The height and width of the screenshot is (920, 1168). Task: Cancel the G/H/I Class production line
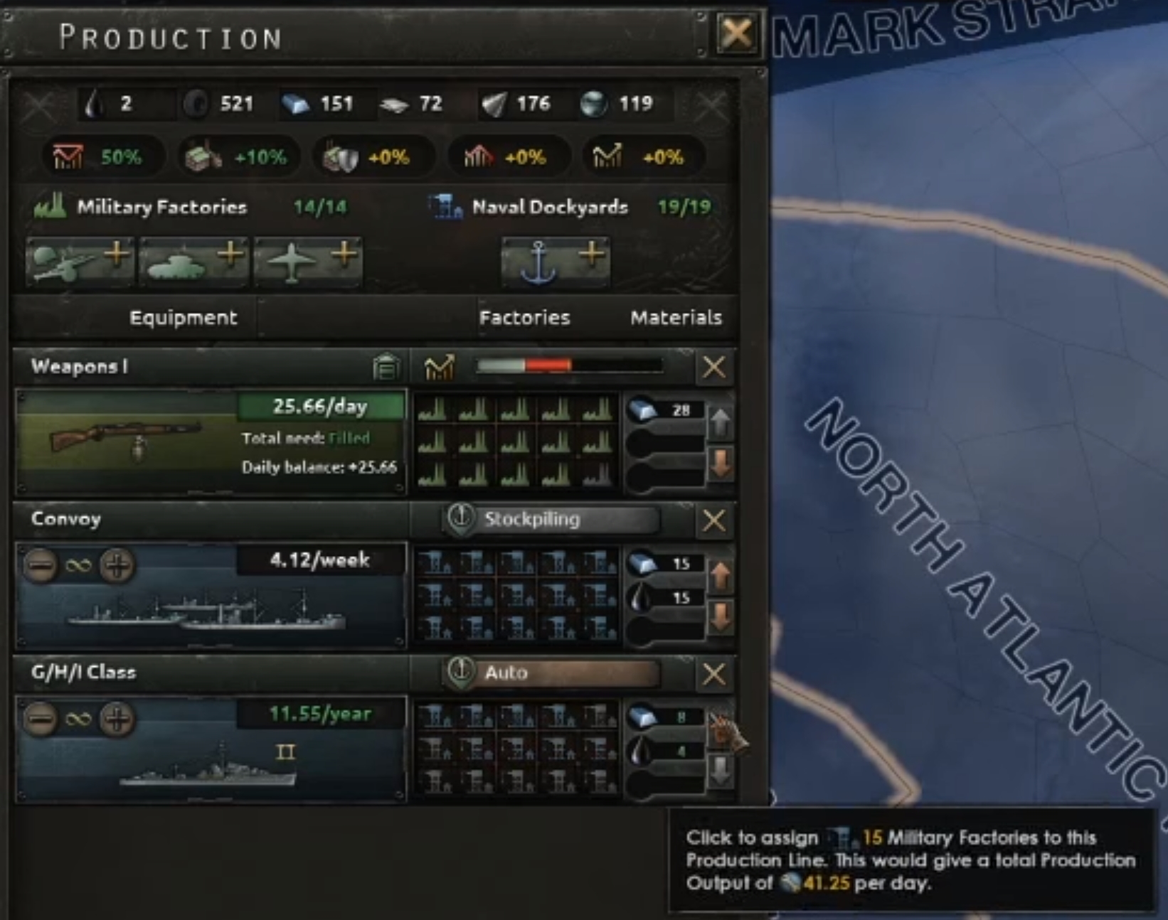[713, 673]
